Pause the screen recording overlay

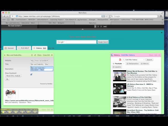9,112
